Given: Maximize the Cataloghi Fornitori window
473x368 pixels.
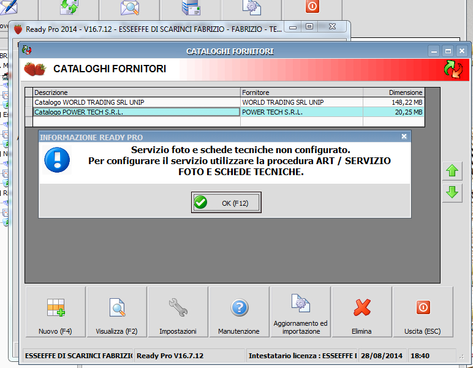Looking at the screenshot, I should [x=448, y=51].
